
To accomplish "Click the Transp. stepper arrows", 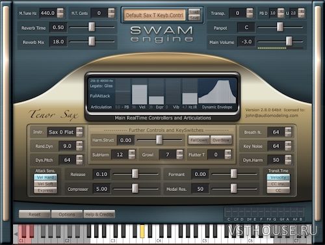I will click(x=250, y=13).
